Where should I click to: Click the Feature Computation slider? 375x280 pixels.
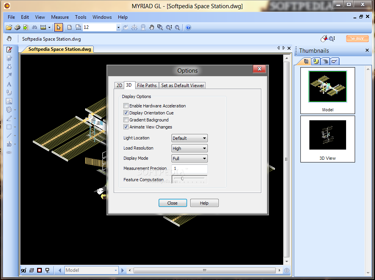[x=189, y=179]
